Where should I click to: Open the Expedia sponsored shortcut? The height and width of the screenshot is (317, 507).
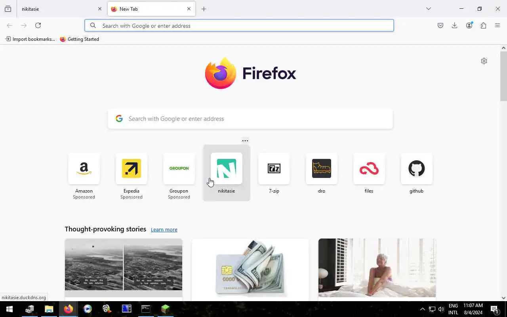tap(132, 173)
